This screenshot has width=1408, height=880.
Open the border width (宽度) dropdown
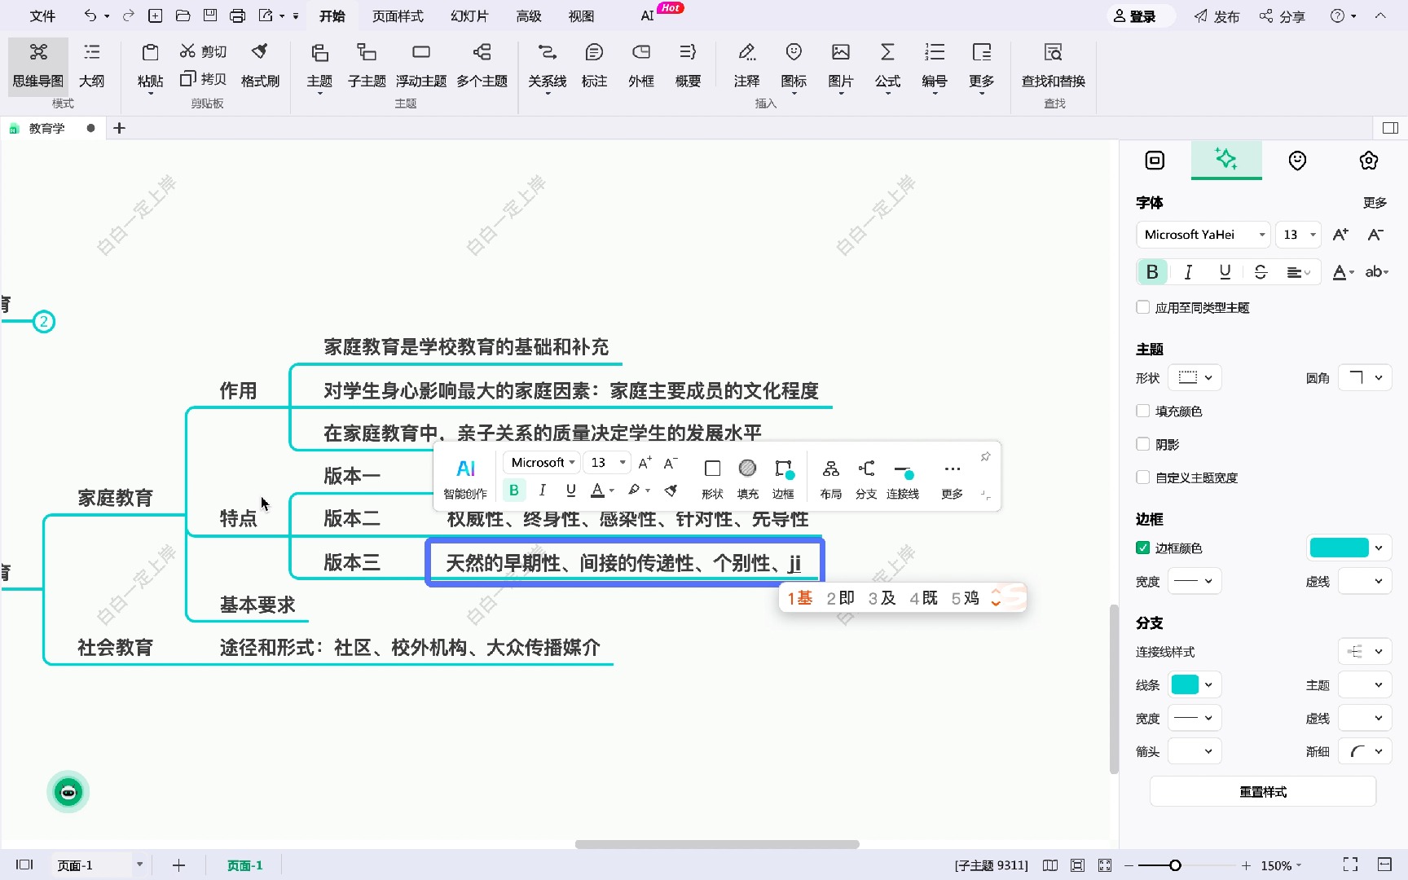[x=1195, y=581]
